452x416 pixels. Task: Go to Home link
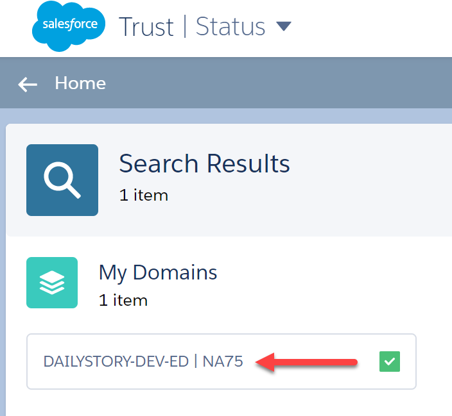80,83
